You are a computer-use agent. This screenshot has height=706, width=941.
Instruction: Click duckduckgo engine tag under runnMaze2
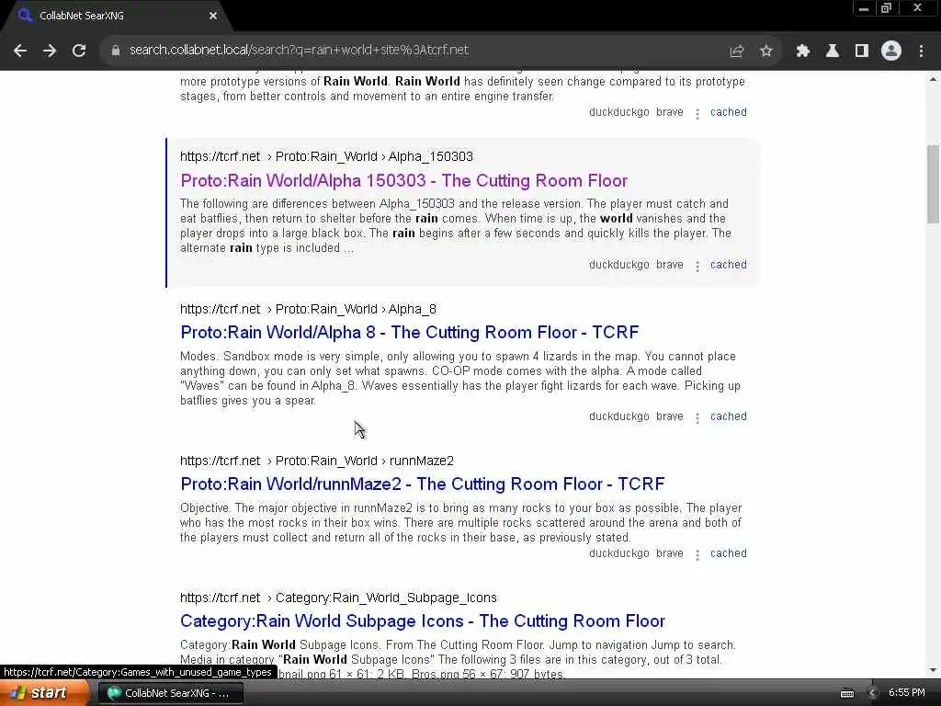tap(618, 553)
